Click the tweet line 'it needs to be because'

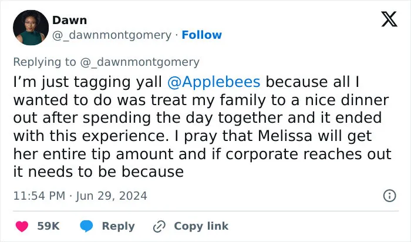99,172
